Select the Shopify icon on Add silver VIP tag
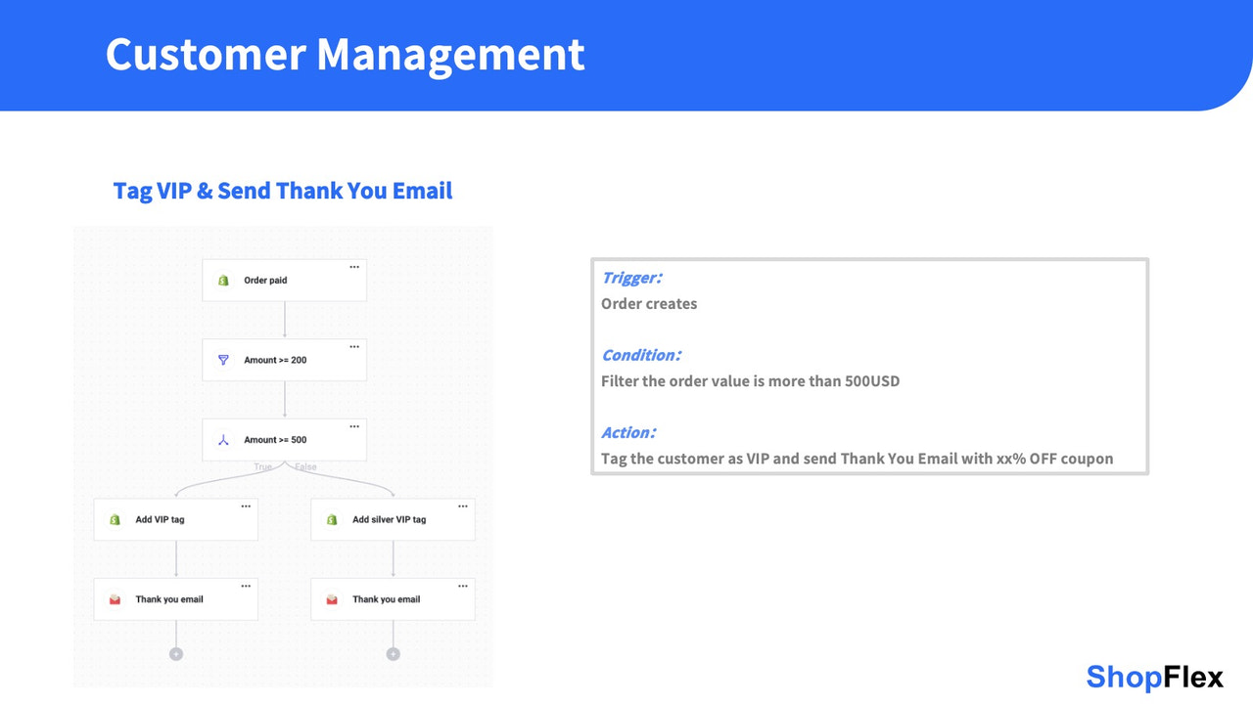Screen dimensions: 1253x704 (x=330, y=518)
